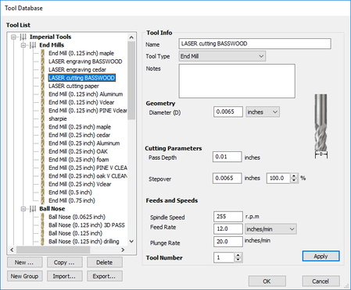This screenshot has height=290, width=351.
Task: Click tool list scroll down arrow
Action: pos(131,242)
